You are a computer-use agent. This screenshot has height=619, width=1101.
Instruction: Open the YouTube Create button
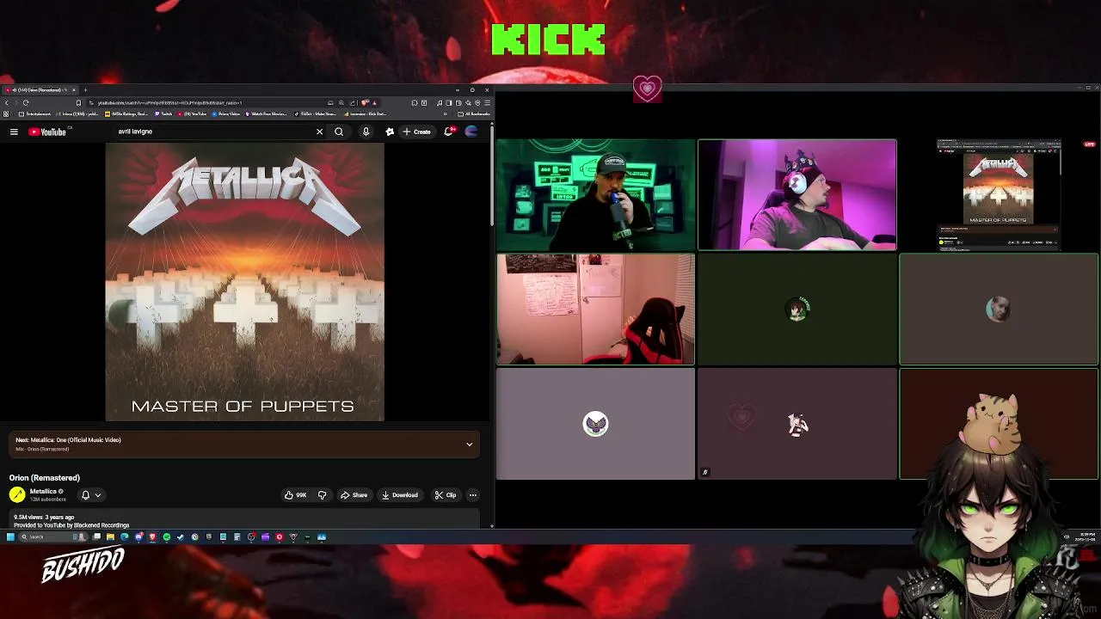tap(416, 132)
